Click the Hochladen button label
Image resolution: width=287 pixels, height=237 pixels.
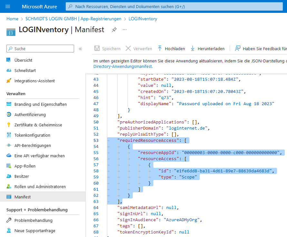pyautogui.click(x=175, y=49)
